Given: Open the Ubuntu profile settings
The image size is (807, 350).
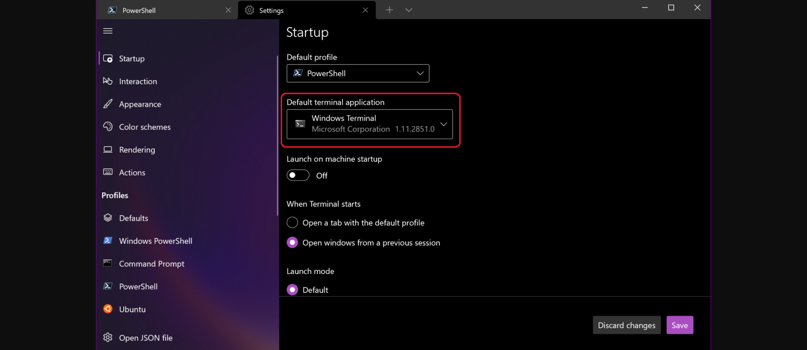Looking at the screenshot, I should tap(187, 309).
